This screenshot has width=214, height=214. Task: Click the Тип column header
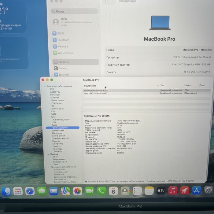pos(162,85)
